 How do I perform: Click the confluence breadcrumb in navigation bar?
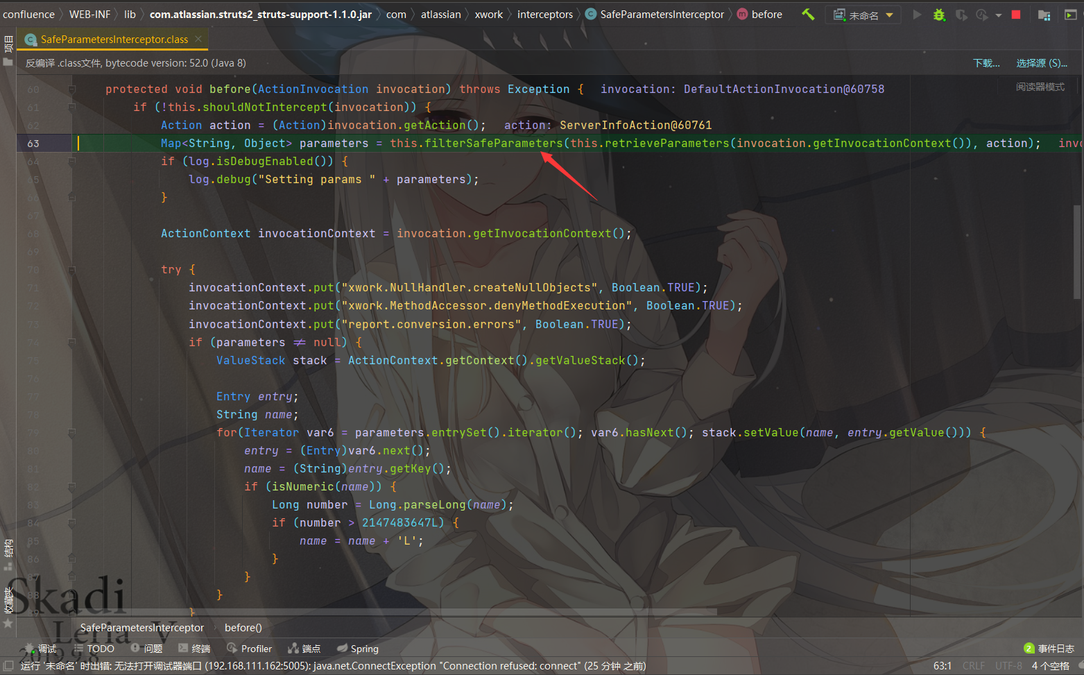pos(28,15)
